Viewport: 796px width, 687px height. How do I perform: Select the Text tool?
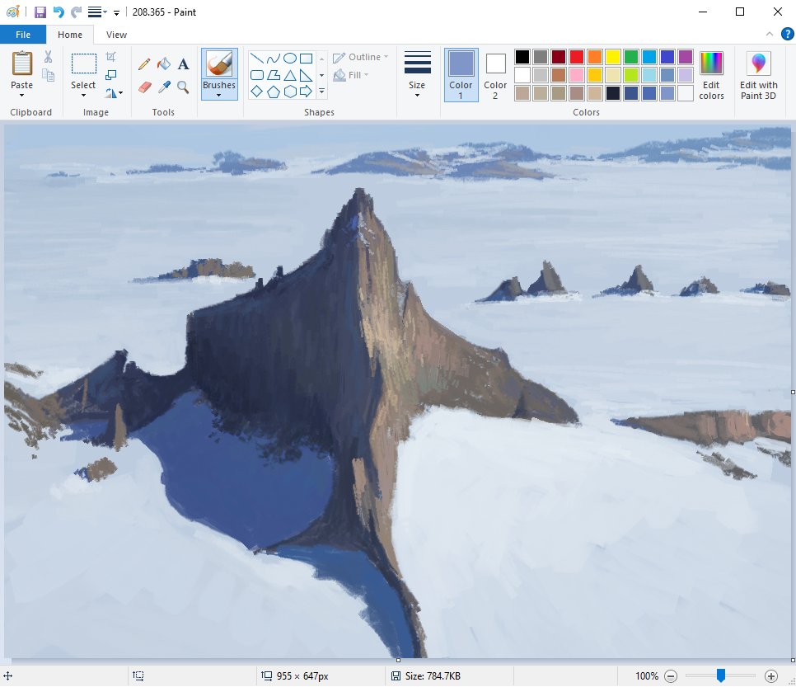pos(183,64)
